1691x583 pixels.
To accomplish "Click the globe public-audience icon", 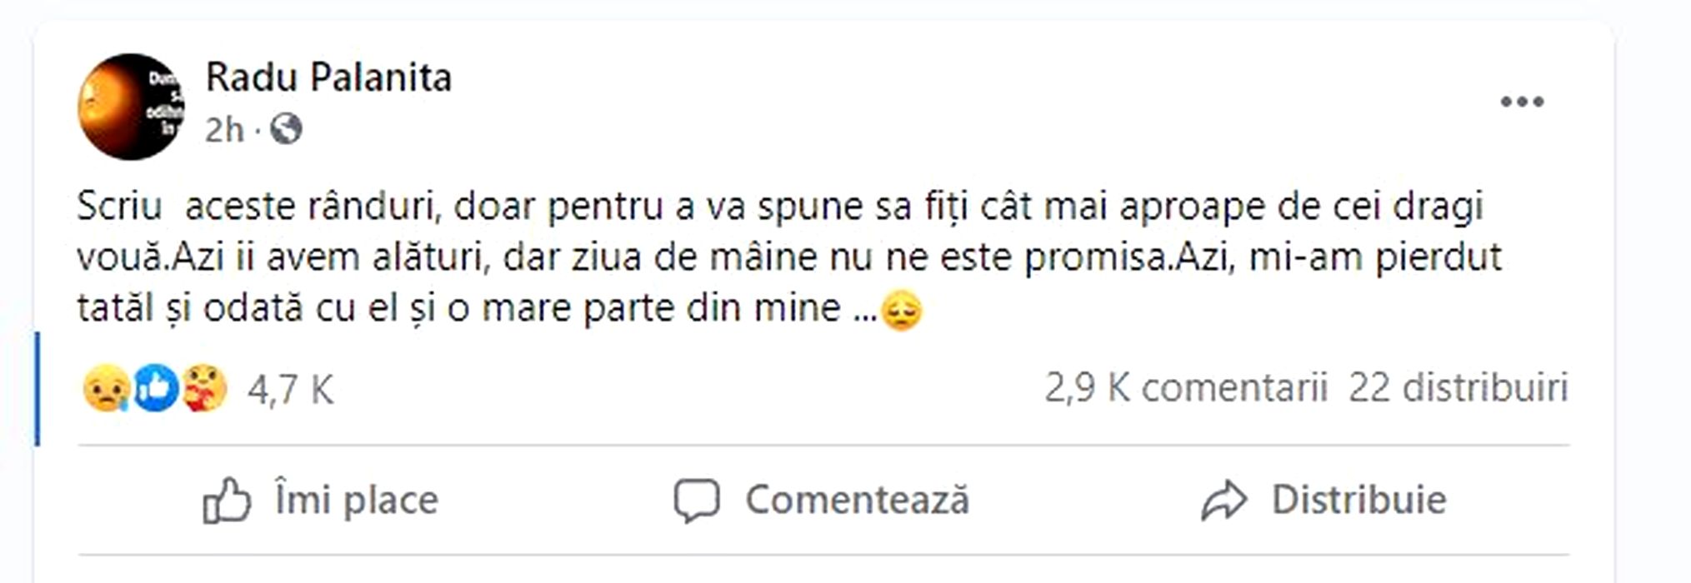I will tap(286, 129).
